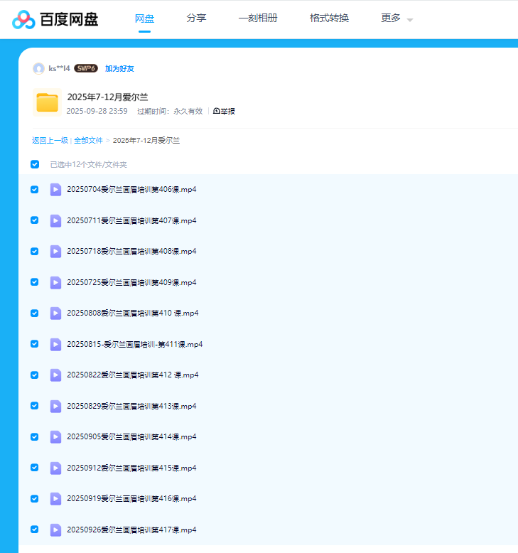Image resolution: width=518 pixels, height=553 pixels.
Task: Open the 一刻相册 tab
Action: 258,18
